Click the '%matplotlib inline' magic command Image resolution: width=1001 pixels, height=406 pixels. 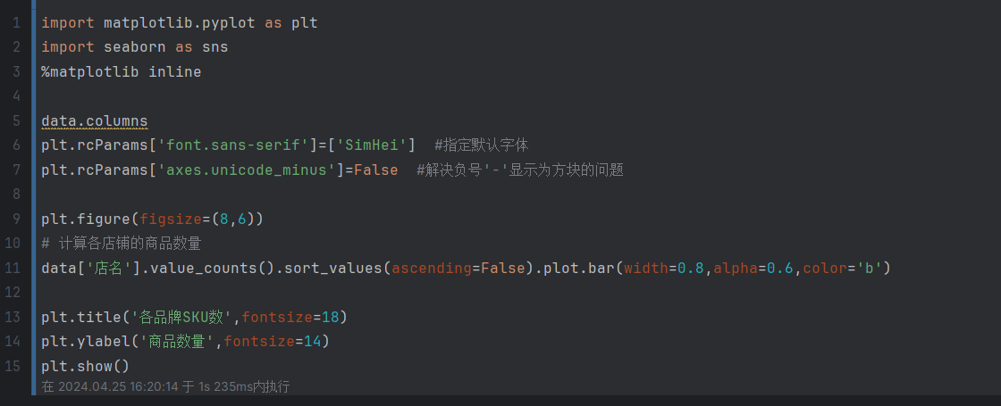(x=121, y=71)
